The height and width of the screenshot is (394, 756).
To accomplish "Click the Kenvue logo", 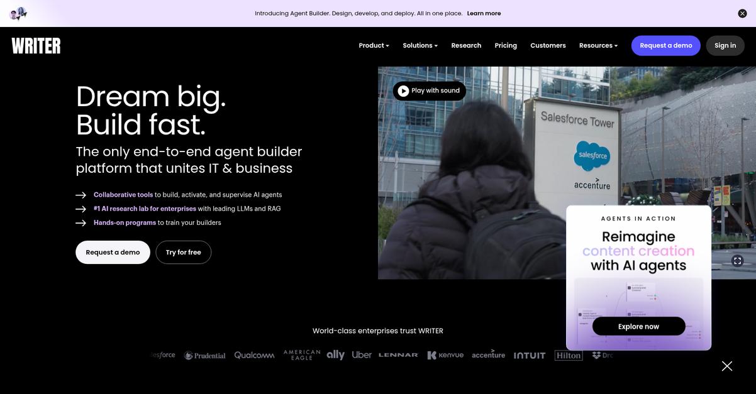I will [445, 355].
